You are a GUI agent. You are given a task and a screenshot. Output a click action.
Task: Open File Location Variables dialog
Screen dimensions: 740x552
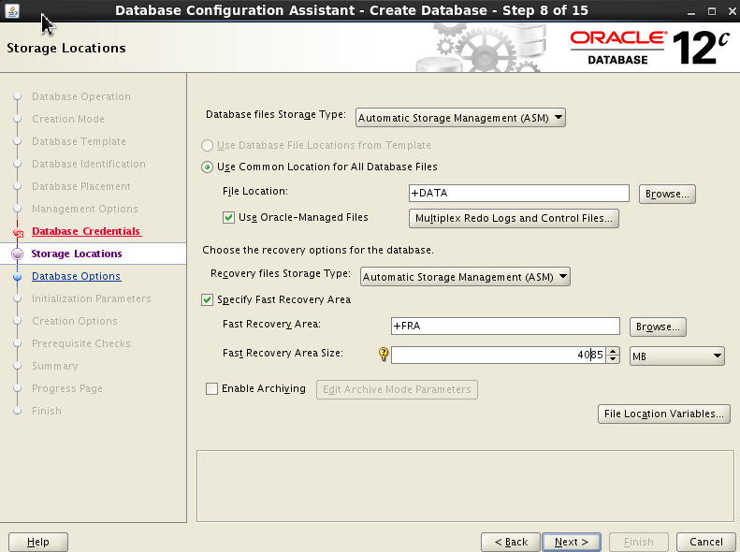[x=664, y=414]
